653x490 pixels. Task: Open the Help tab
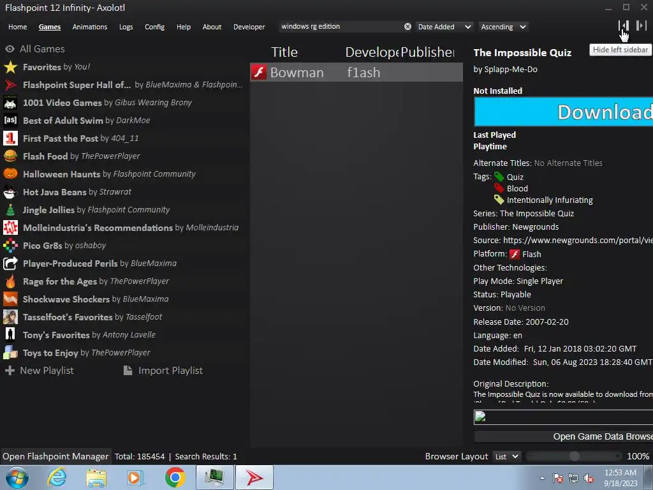(x=183, y=27)
